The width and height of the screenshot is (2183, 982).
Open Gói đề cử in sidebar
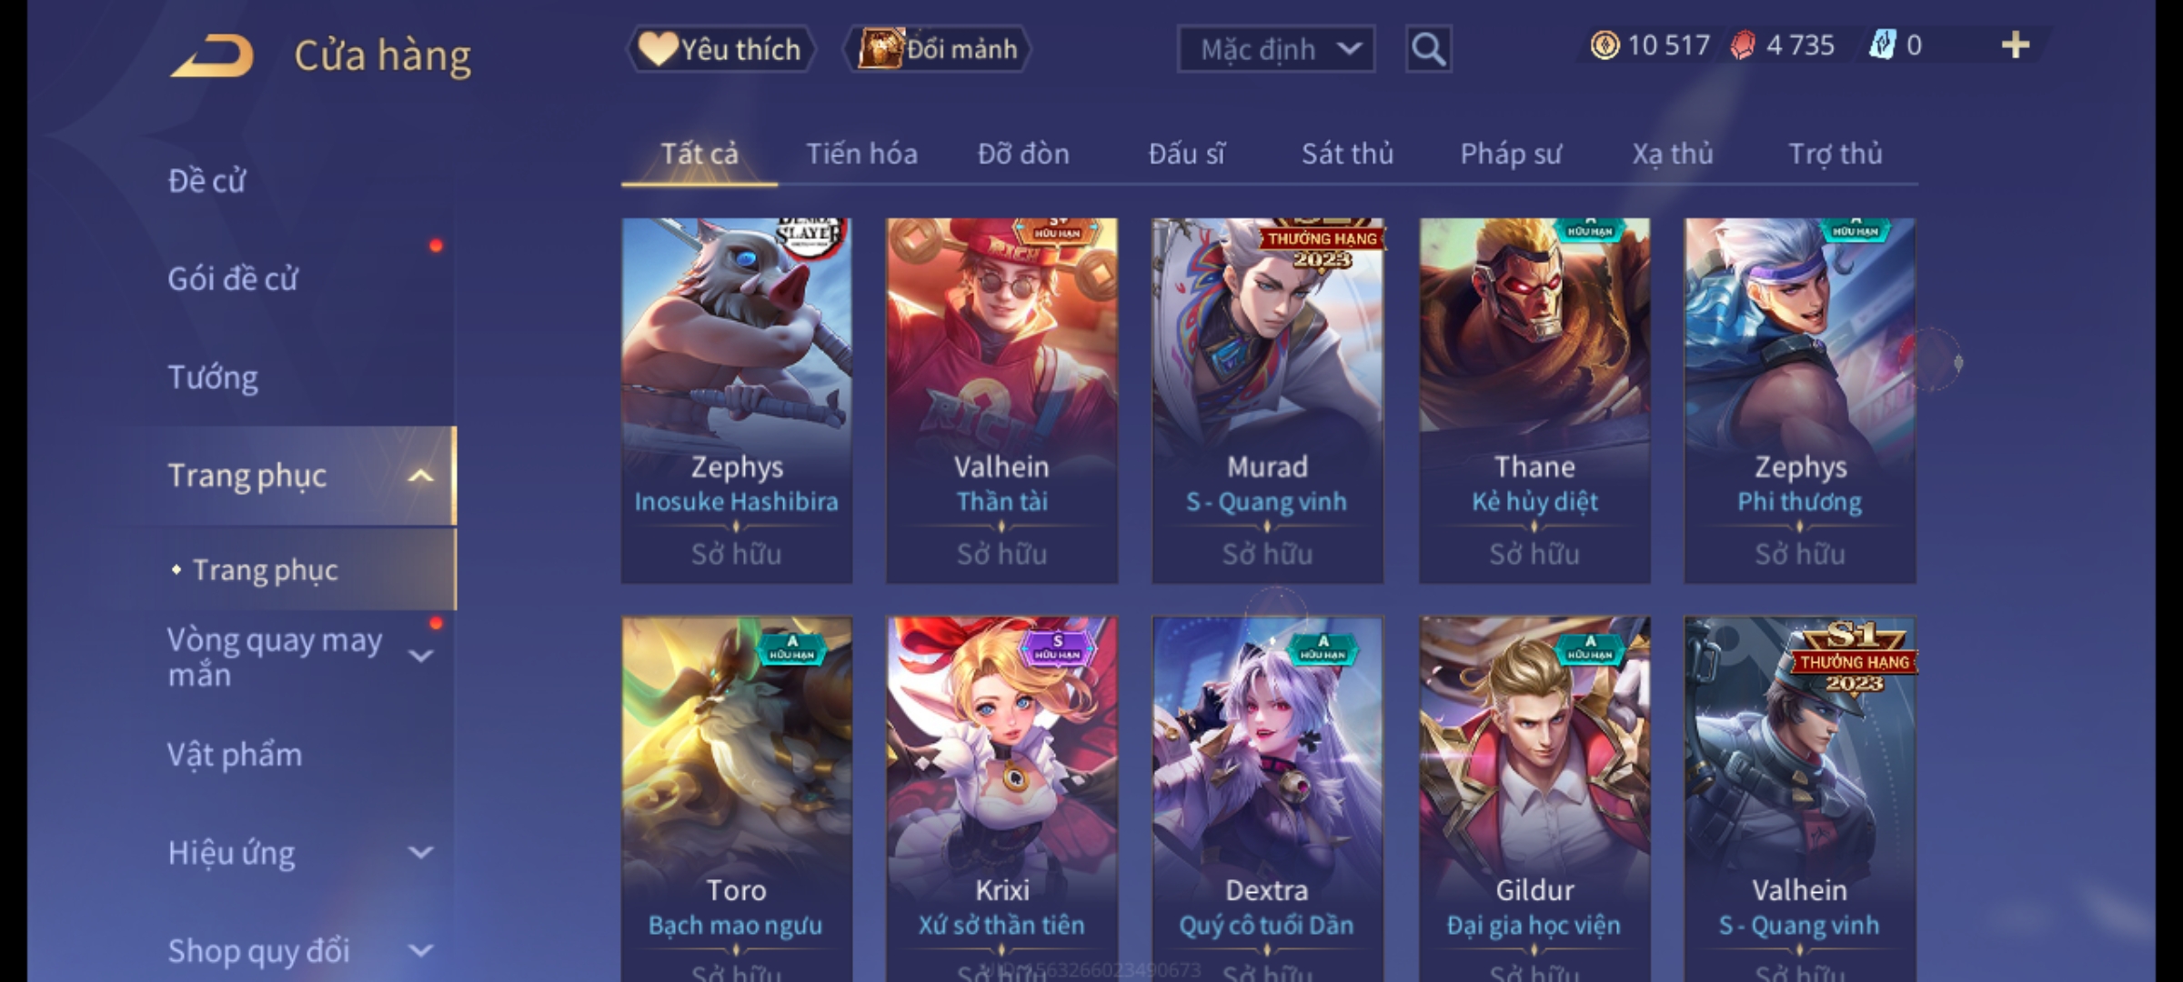[x=233, y=279]
